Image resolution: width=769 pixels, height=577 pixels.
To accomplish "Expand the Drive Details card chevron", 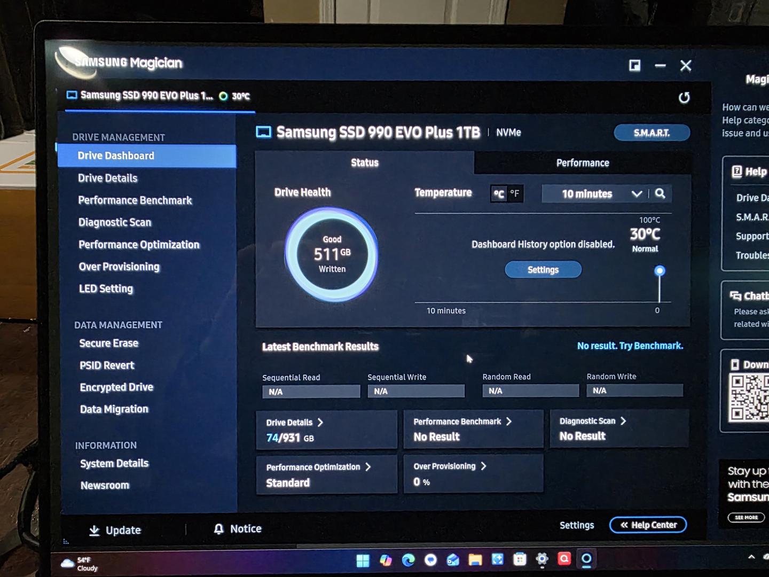I will (320, 422).
